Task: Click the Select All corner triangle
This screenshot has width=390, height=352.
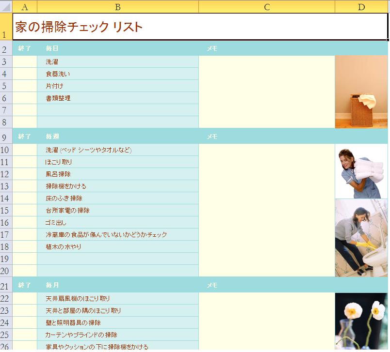Action: 6,6
